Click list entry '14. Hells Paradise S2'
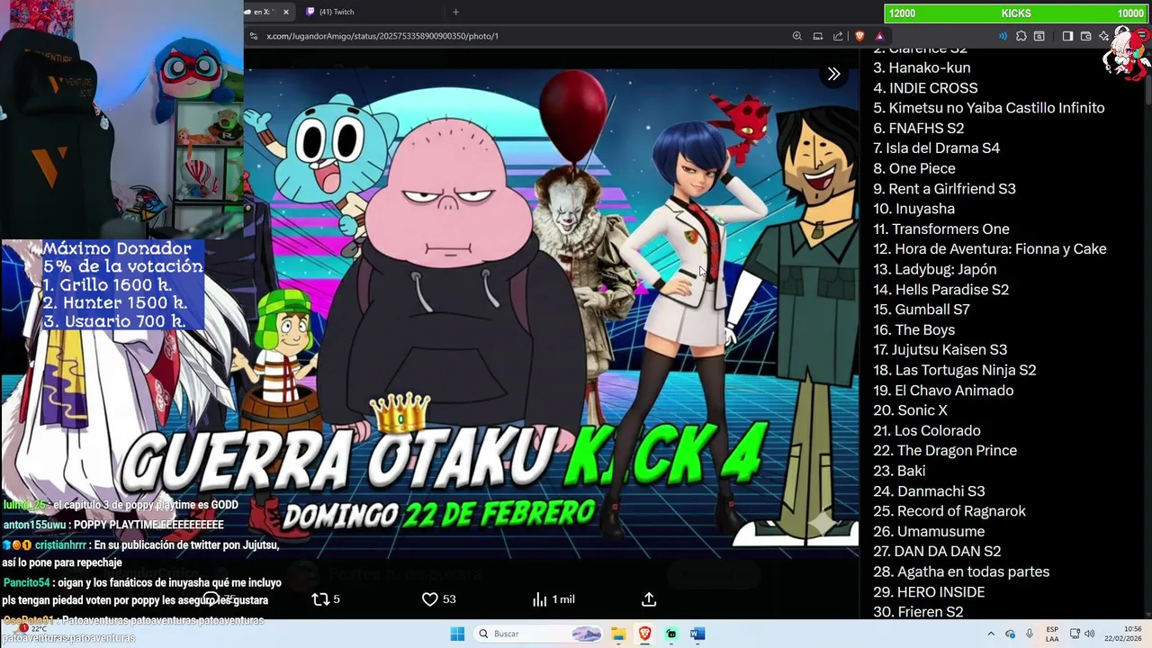This screenshot has height=648, width=1152. 941,290
